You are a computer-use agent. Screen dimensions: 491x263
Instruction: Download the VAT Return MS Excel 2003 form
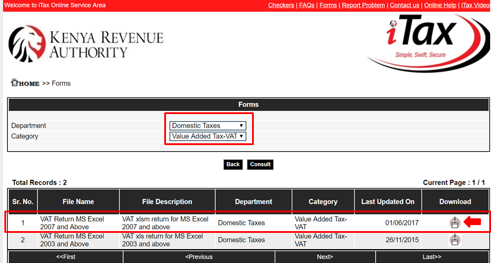pyautogui.click(x=455, y=239)
